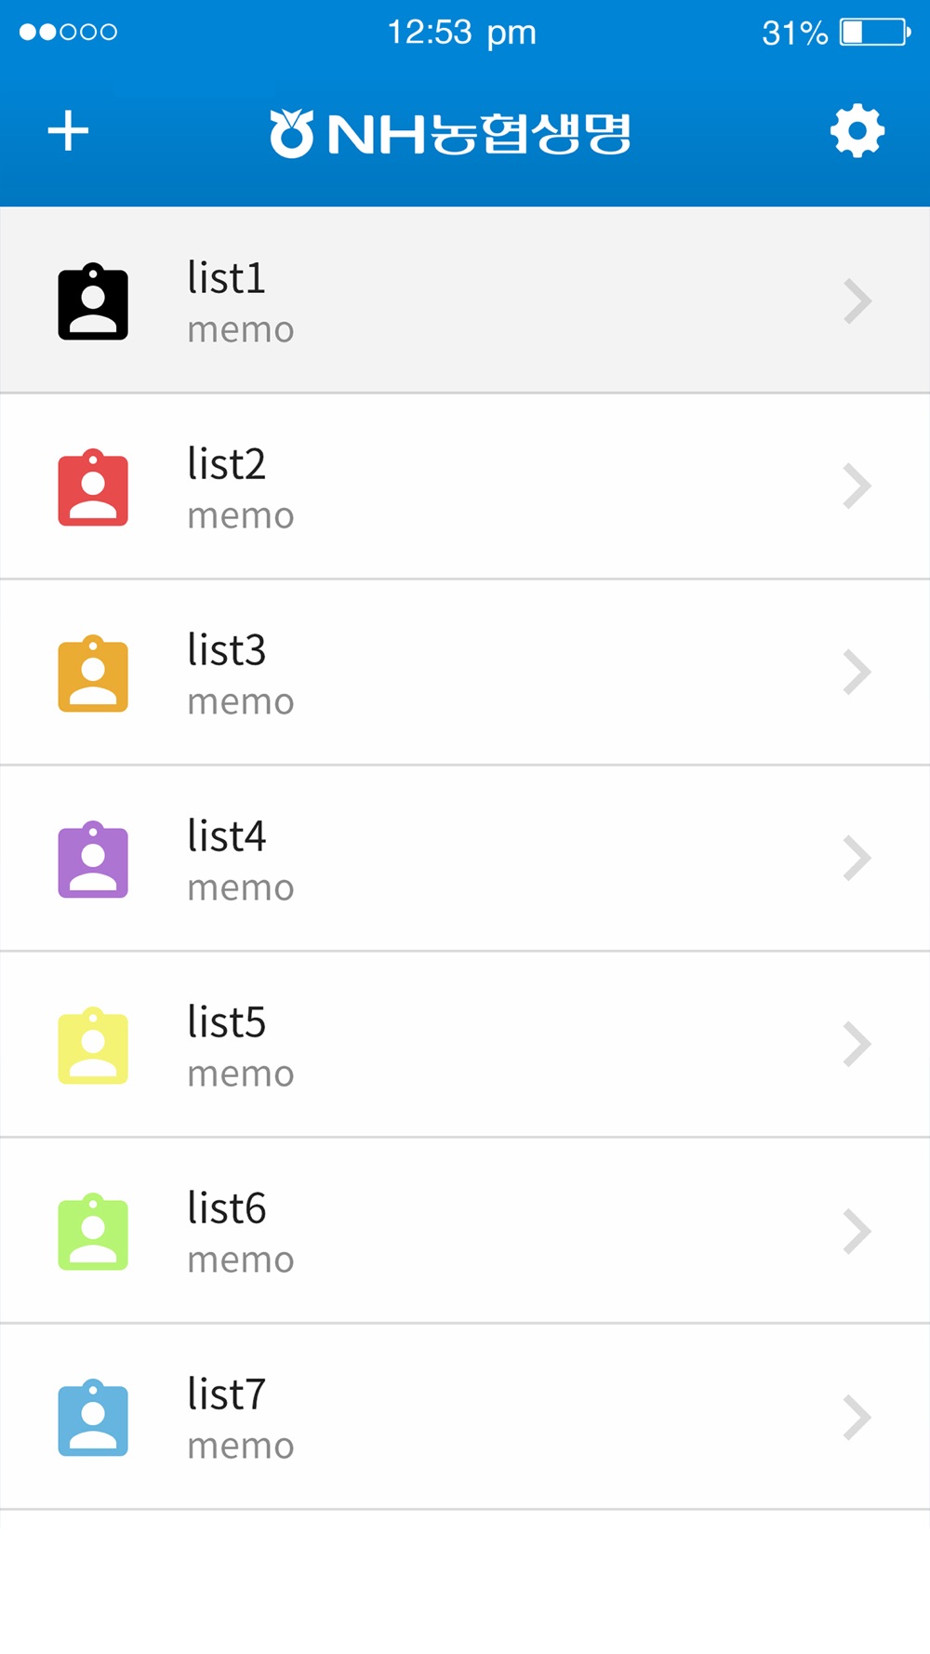Open settings via the gear icon
Screen dimensions: 930x1654
click(x=857, y=130)
